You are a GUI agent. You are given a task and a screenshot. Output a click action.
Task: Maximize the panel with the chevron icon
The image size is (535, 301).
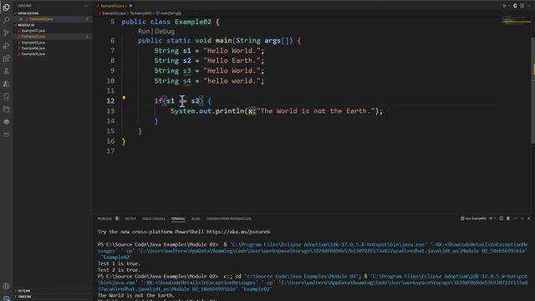tap(522, 218)
